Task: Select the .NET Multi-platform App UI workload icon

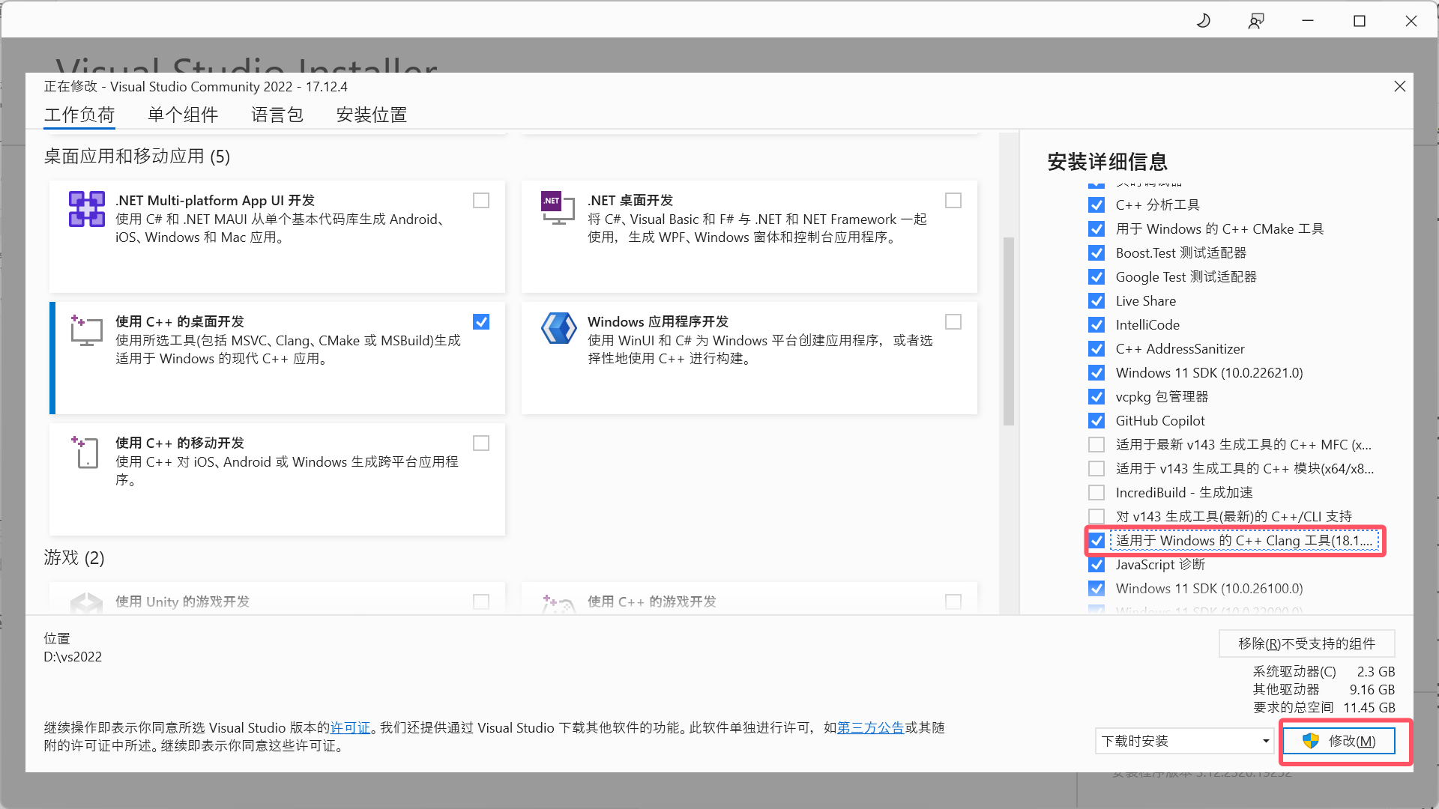Action: click(86, 209)
